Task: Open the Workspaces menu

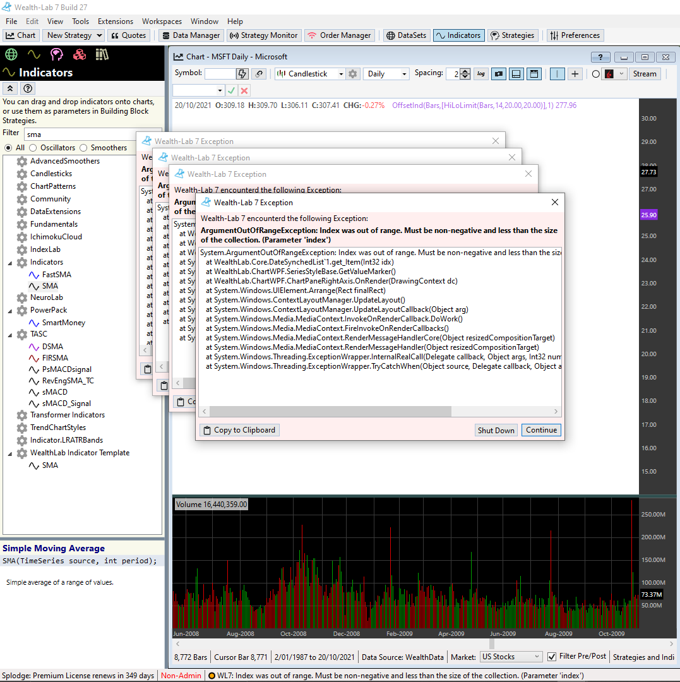Action: [x=162, y=21]
